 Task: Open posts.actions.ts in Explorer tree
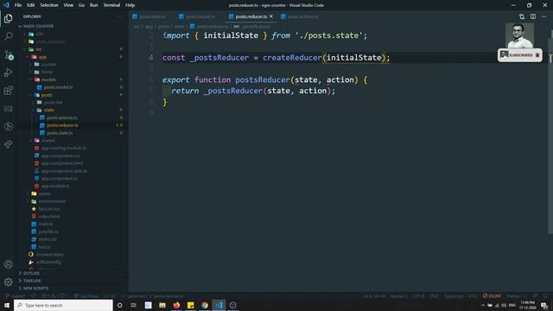pos(62,117)
